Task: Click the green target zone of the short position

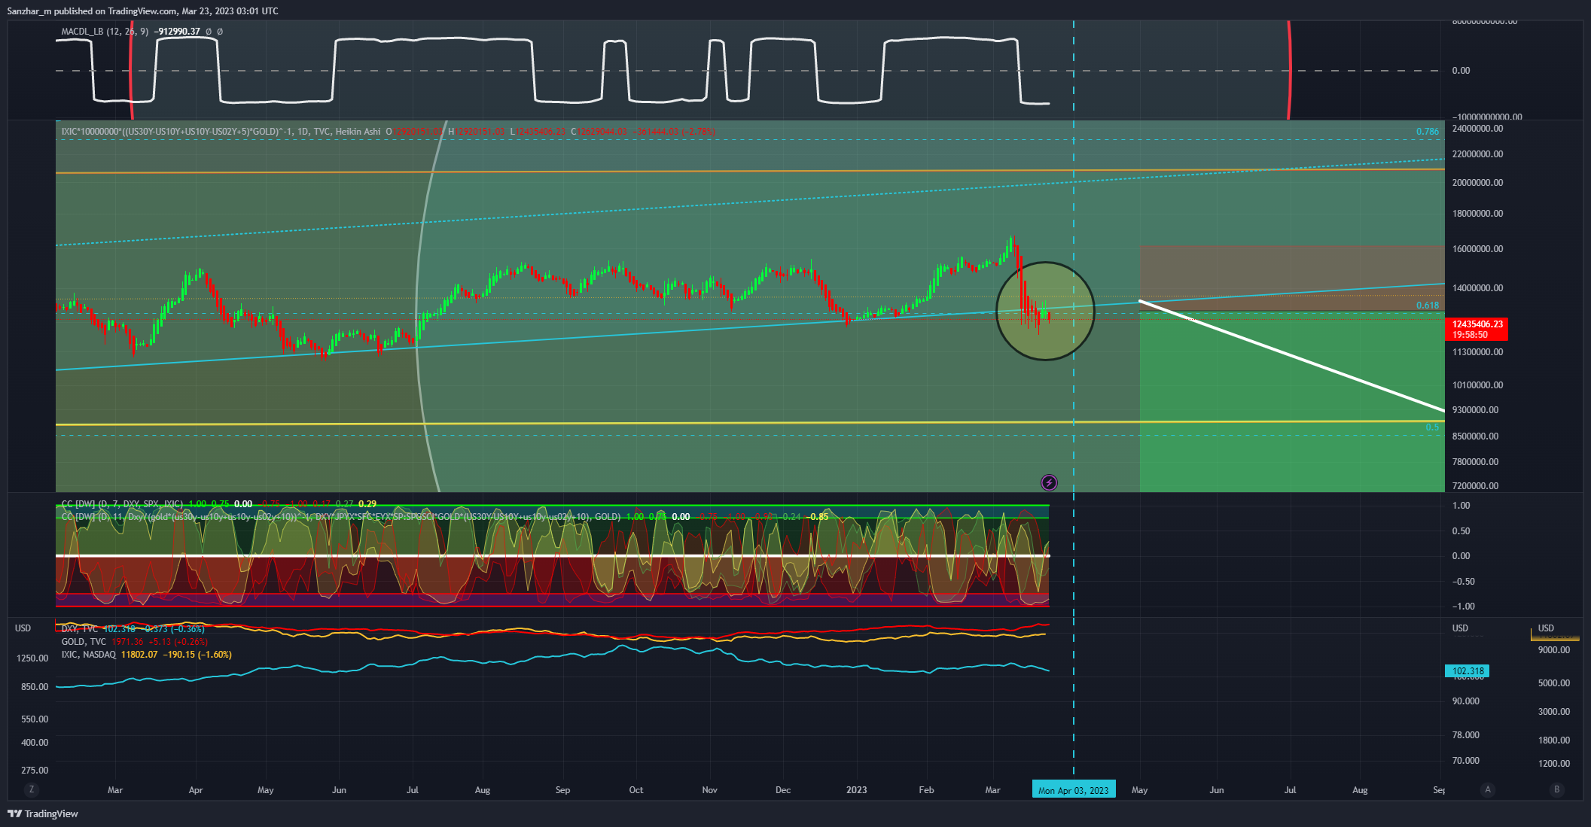Action: click(1292, 402)
